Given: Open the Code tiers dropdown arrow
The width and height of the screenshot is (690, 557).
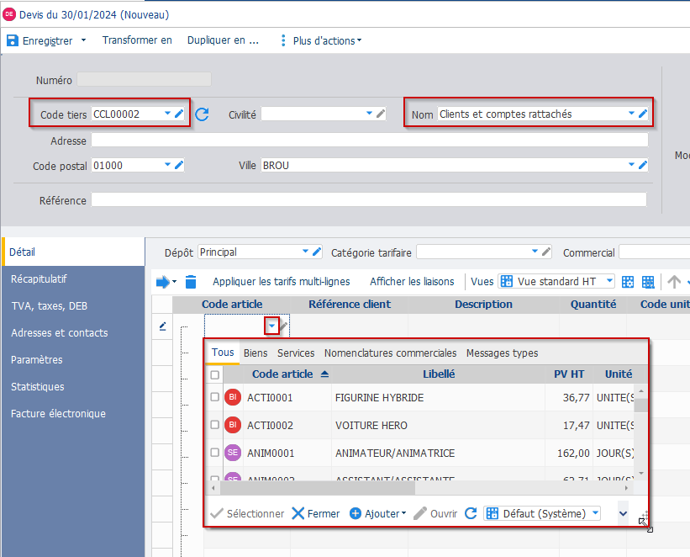Looking at the screenshot, I should click(x=167, y=114).
